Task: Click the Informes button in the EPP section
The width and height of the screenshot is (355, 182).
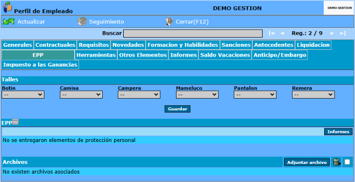Action: (338, 132)
